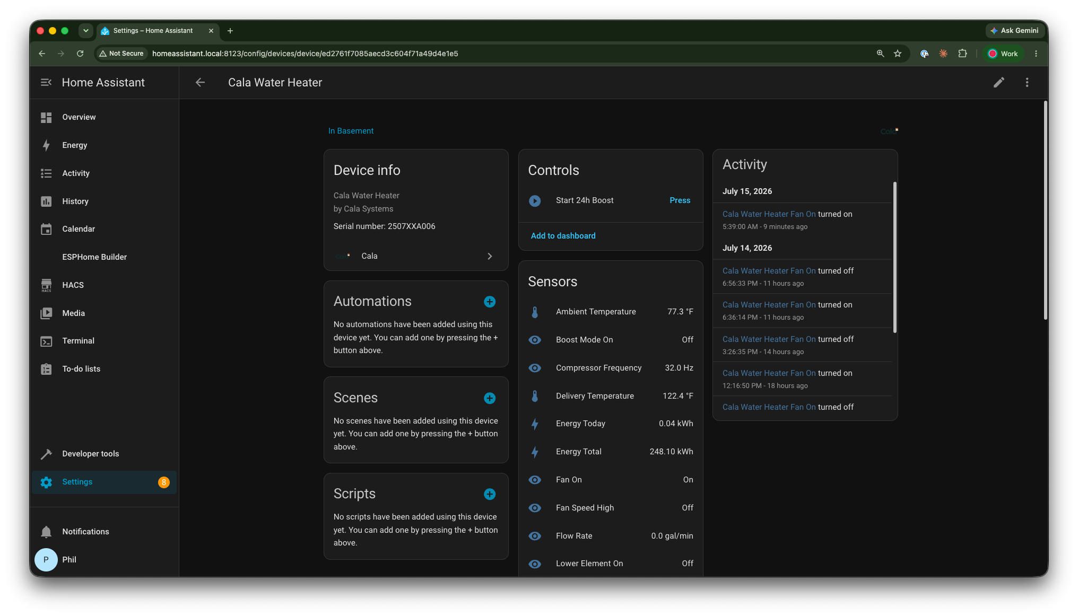The width and height of the screenshot is (1078, 616).
Task: Click the main page vertical scrollbar
Action: [x=1045, y=210]
